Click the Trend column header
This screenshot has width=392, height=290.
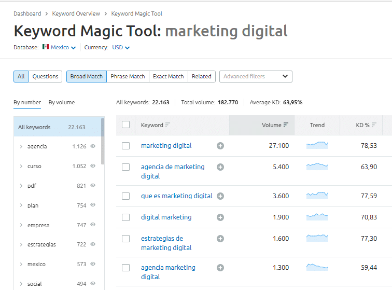317,125
